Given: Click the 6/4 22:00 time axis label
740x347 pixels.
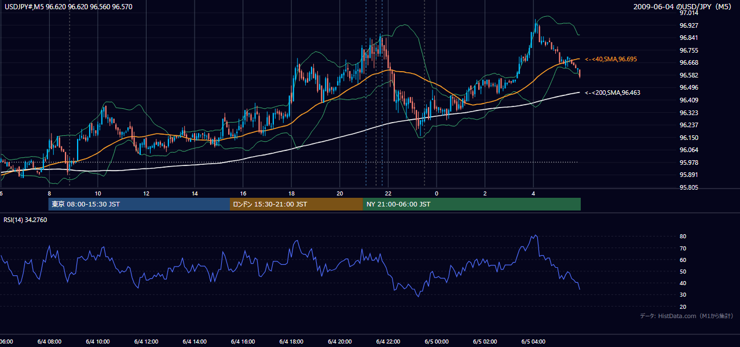Looking at the screenshot, I should click(388, 341).
